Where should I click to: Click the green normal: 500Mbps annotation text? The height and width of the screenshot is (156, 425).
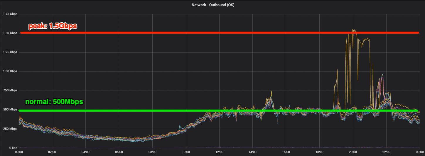(x=54, y=102)
